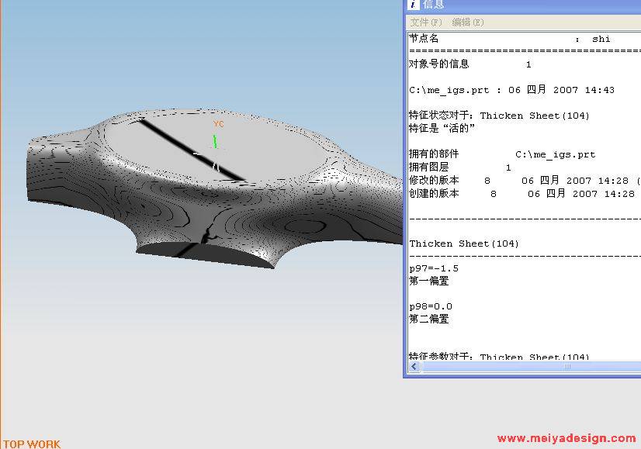The height and width of the screenshot is (449, 641).
Task: Select the text 'p97=-1.5'
Action: (434, 268)
